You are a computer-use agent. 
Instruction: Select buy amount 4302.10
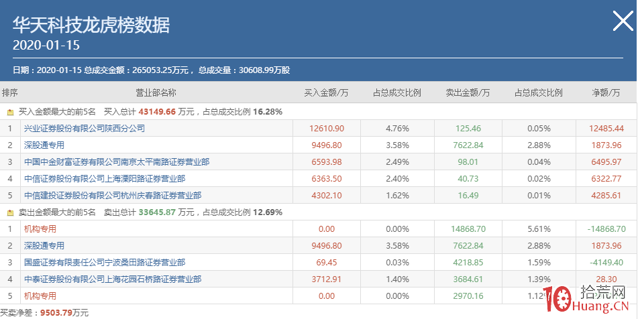pyautogui.click(x=326, y=196)
